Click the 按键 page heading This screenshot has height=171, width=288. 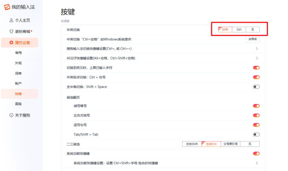click(x=68, y=12)
